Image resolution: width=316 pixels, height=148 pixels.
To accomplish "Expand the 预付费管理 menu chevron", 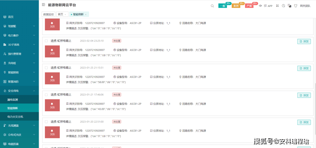I will click(34, 54).
